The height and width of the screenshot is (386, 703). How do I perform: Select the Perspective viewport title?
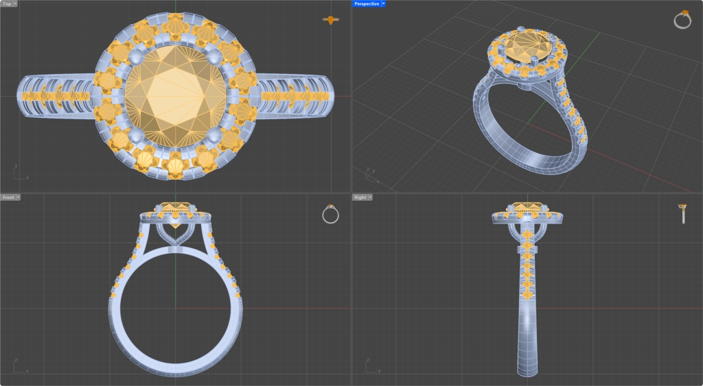pyautogui.click(x=365, y=3)
